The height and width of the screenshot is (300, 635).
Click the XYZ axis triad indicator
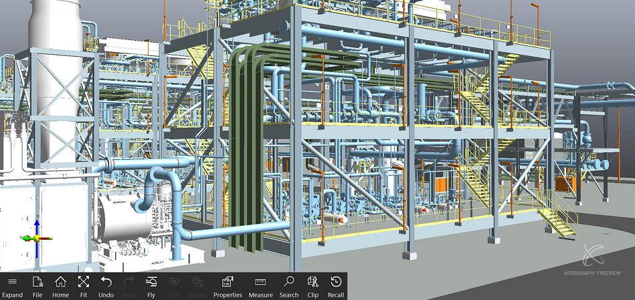[36, 235]
